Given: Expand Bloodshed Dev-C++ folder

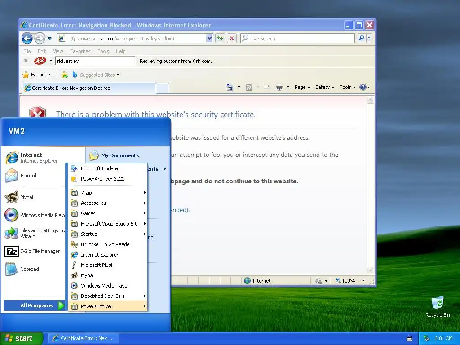Looking at the screenshot, I should click(x=108, y=296).
